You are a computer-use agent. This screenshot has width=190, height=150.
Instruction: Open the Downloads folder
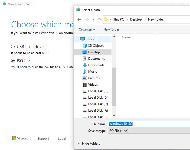coord(96,65)
